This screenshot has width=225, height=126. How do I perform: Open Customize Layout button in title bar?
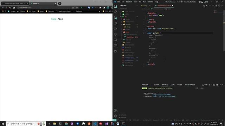(207, 2)
